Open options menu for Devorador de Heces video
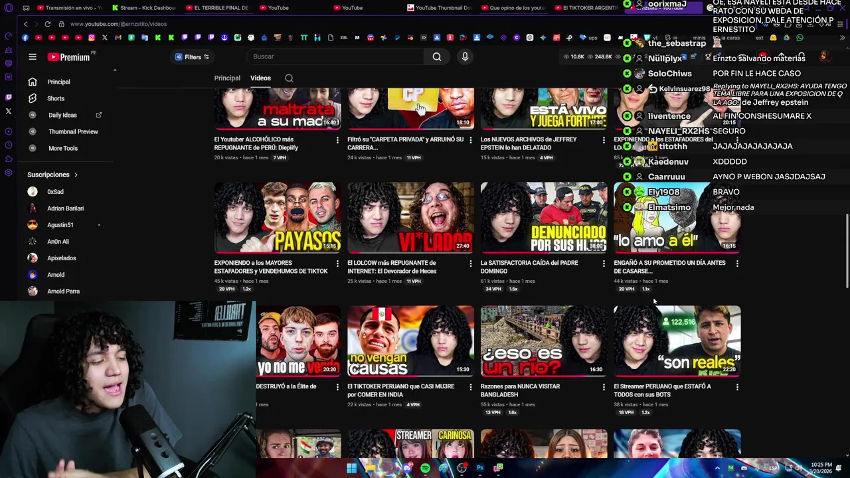 471,264
